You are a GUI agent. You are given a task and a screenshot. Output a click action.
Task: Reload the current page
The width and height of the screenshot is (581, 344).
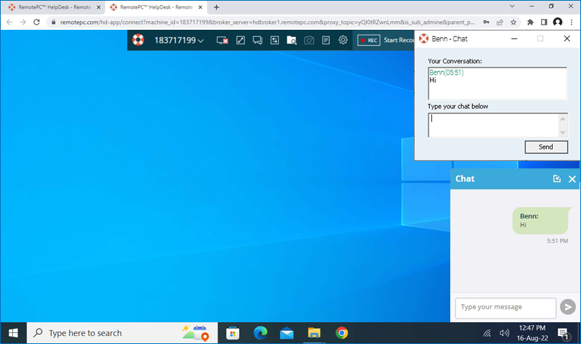(36, 22)
